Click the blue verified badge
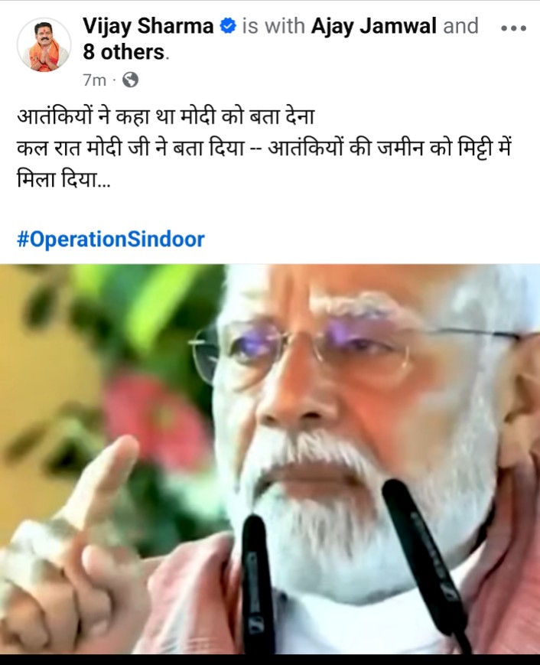The image size is (540, 665). coord(228,26)
